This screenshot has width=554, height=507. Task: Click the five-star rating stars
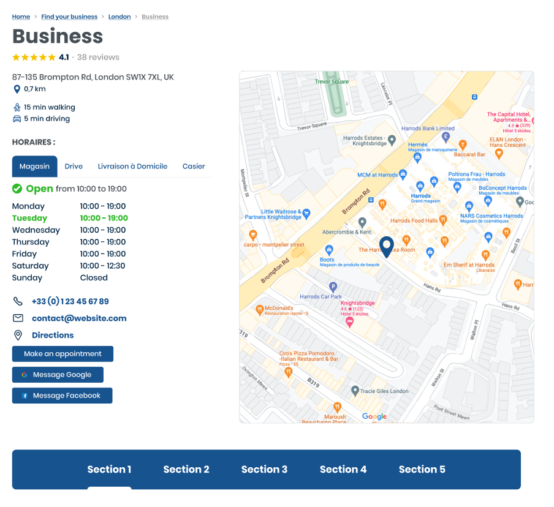(x=34, y=57)
